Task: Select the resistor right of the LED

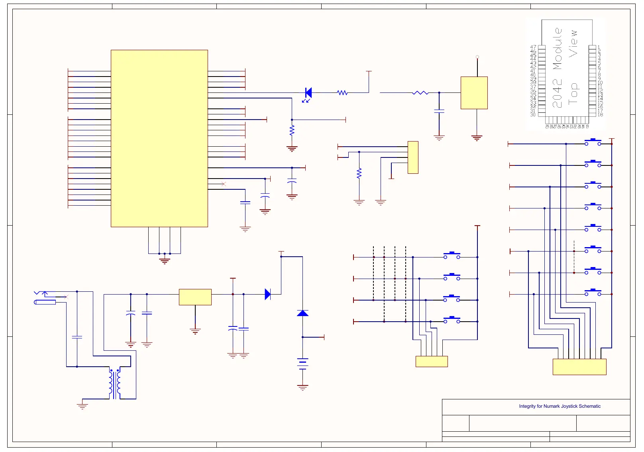Action: tap(342, 93)
